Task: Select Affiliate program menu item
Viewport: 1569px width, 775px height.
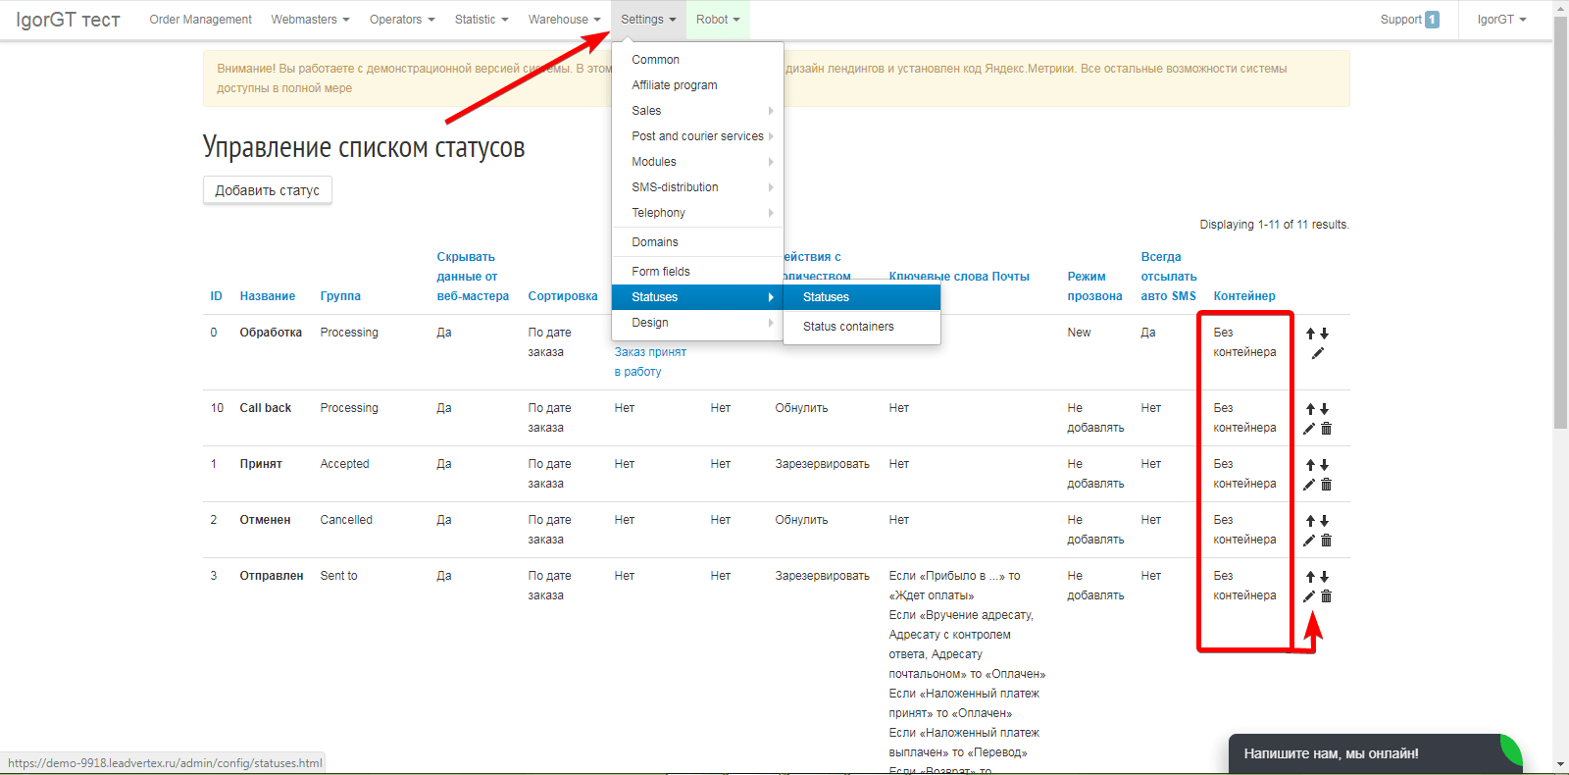Action: 697,85
